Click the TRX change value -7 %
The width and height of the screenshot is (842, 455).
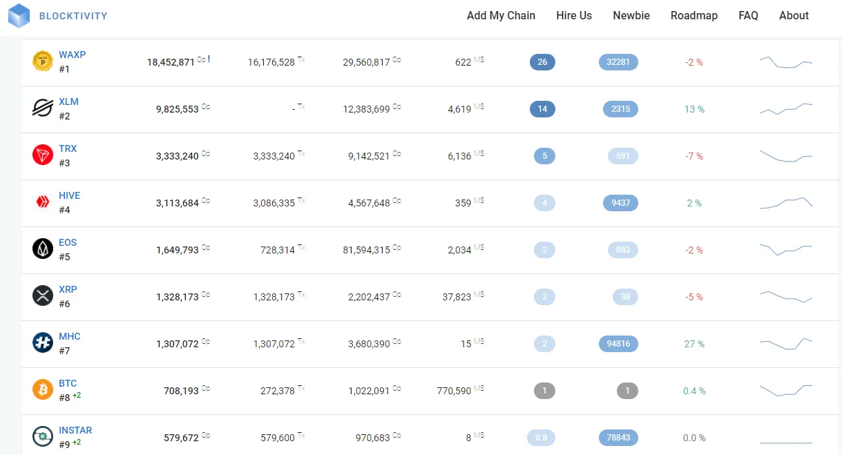694,156
